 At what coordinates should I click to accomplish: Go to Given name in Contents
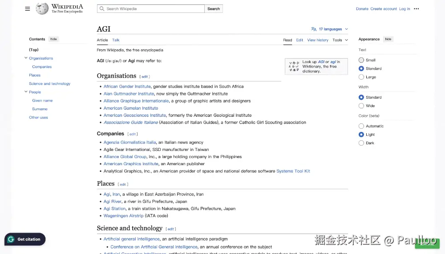click(42, 100)
